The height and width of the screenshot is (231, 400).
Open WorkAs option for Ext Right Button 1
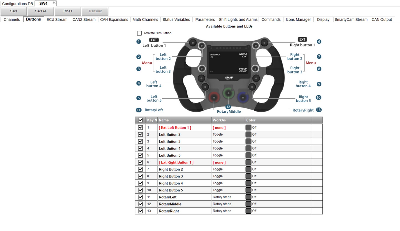click(x=228, y=162)
